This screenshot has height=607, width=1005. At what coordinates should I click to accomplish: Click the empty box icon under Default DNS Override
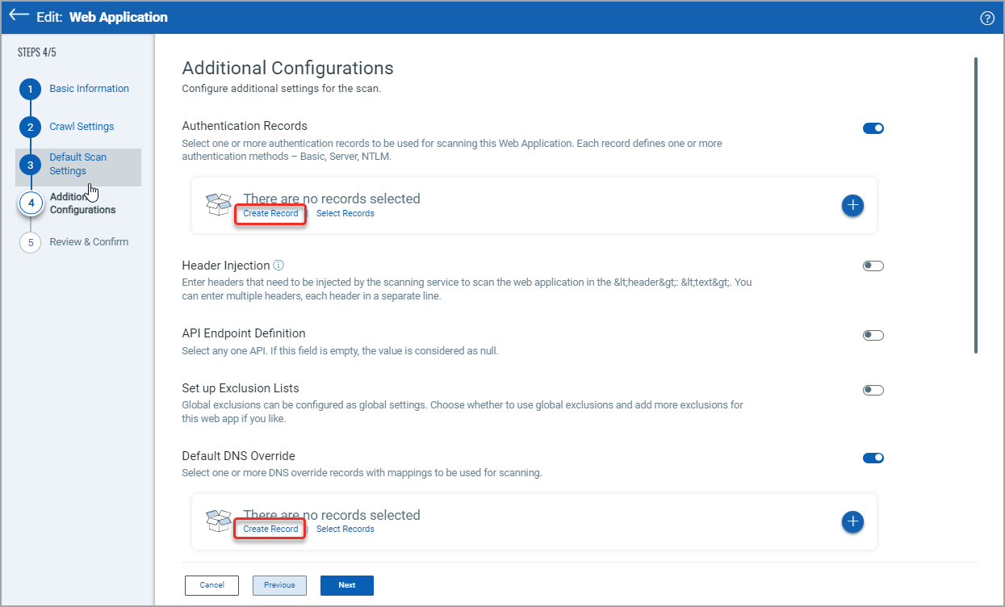[x=218, y=520]
